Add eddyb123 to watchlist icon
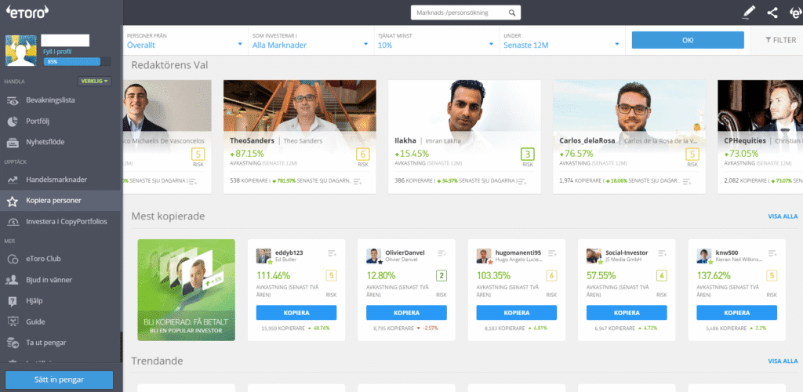The width and height of the screenshot is (803, 392). click(332, 252)
